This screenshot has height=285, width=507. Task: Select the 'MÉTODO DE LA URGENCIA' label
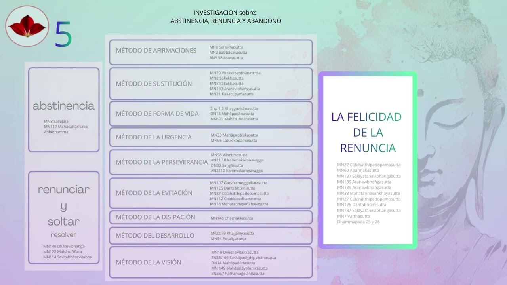pyautogui.click(x=154, y=137)
